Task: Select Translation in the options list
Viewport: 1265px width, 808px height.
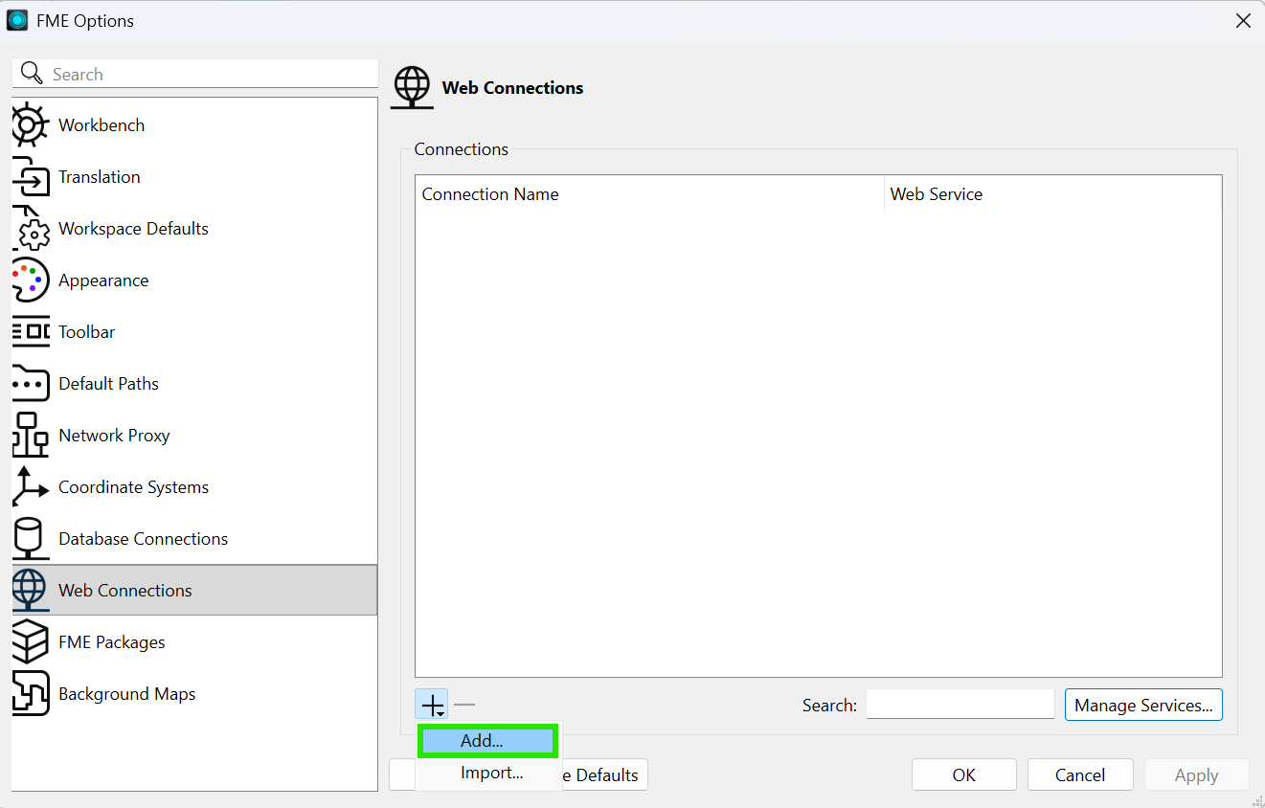Action: tap(194, 177)
